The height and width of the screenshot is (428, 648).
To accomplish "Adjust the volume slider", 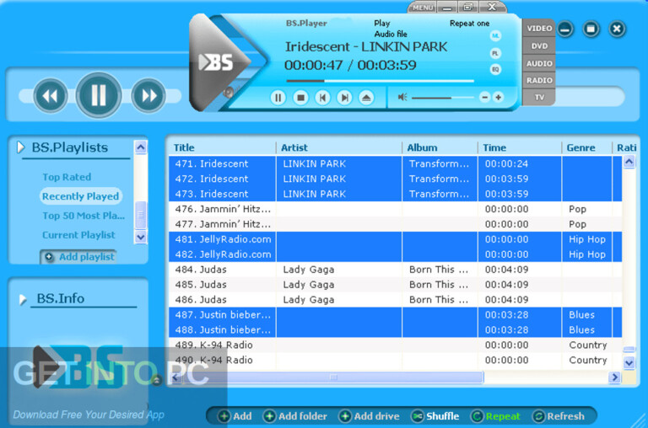I will coord(443,98).
